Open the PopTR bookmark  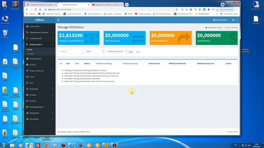[x=129, y=14]
